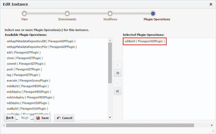The image size is (216, 134).
Task: Click the Plugin Operations step circle
Action: point(153,14)
